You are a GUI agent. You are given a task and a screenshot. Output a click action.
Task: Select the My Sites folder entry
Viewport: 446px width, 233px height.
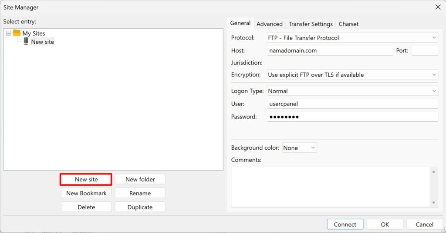click(34, 33)
